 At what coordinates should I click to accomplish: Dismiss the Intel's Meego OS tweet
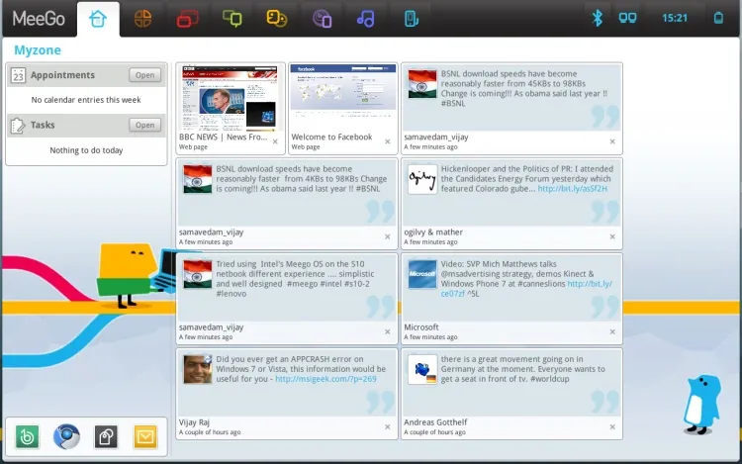tap(388, 331)
